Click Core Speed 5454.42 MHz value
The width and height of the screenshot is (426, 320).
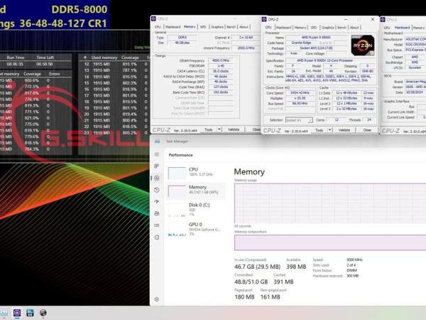point(300,92)
